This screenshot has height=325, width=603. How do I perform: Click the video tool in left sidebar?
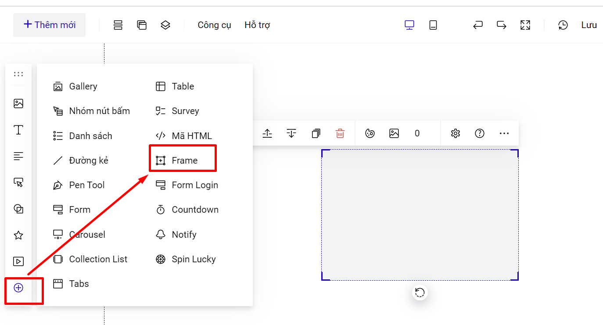18,262
